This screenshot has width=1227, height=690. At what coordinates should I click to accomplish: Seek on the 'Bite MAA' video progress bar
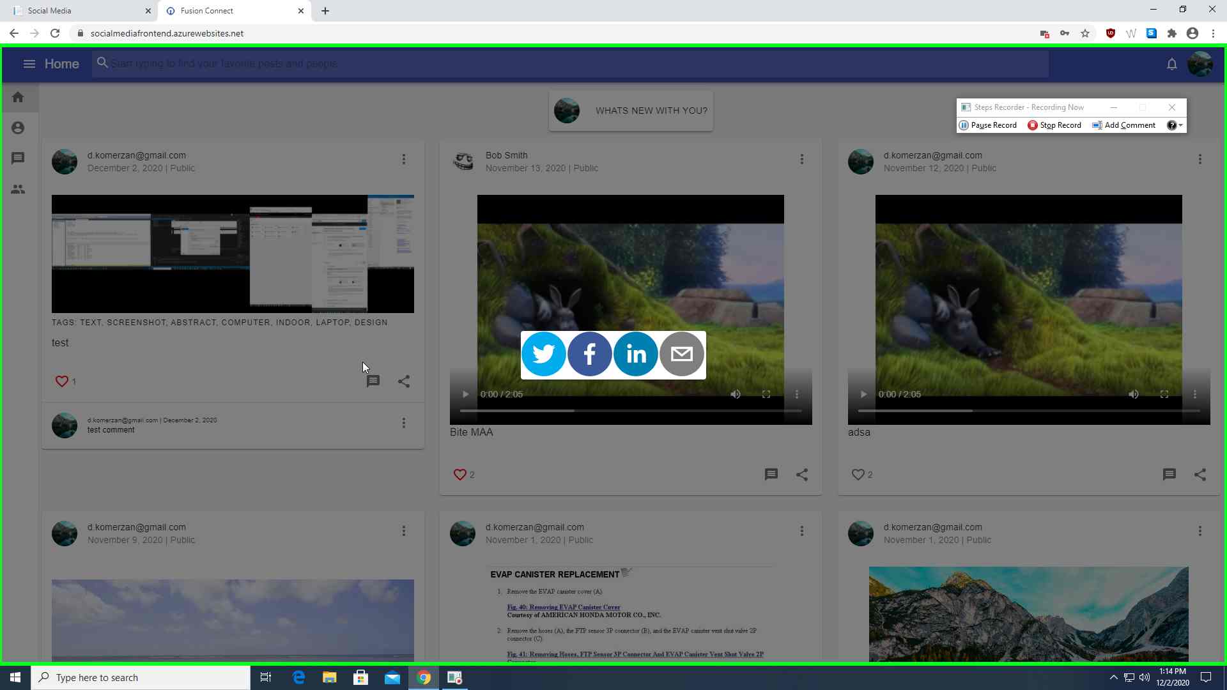pos(631,411)
